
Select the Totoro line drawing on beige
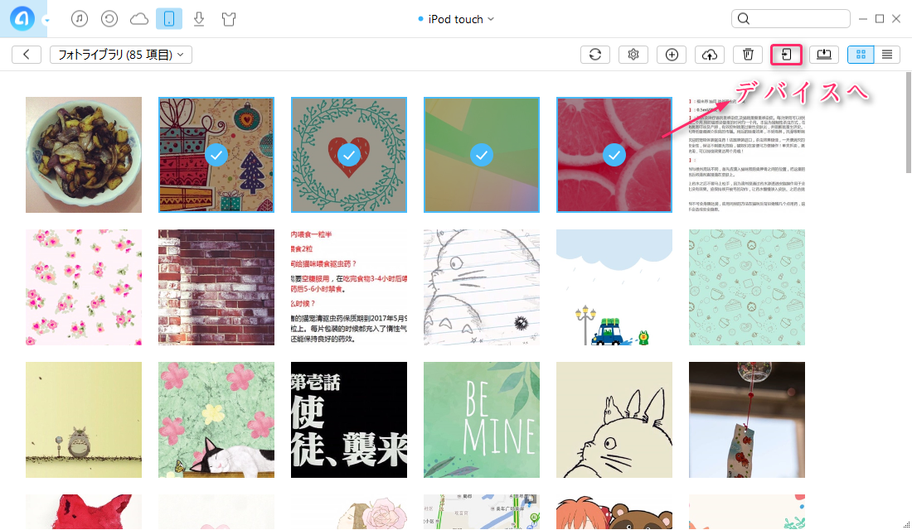point(614,420)
